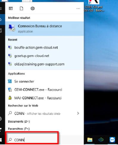Image resolution: width=118 pixels, height=145 pixels.
Task: Click the Remote Desktop computer icon
Action: click(x=12, y=28)
